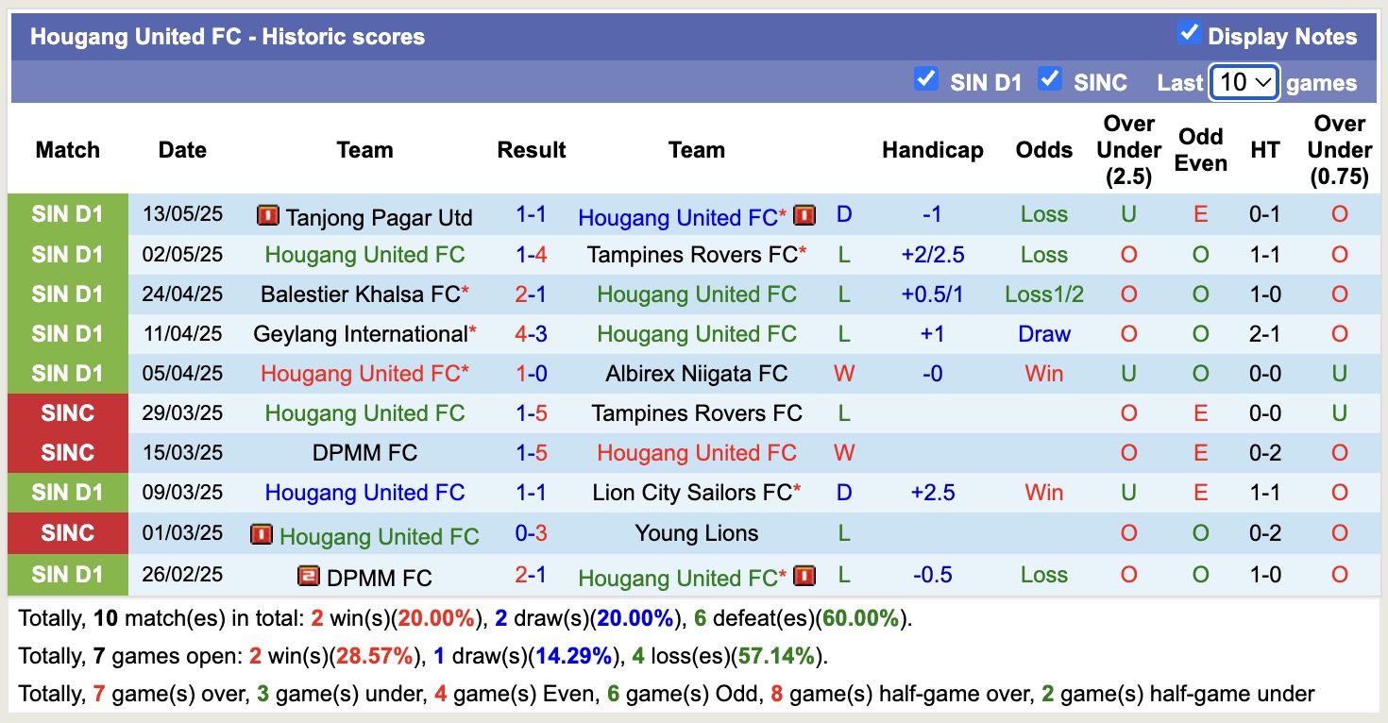
Task: Click the 2 red cards icon beside DPMM FC
Action: [x=308, y=576]
